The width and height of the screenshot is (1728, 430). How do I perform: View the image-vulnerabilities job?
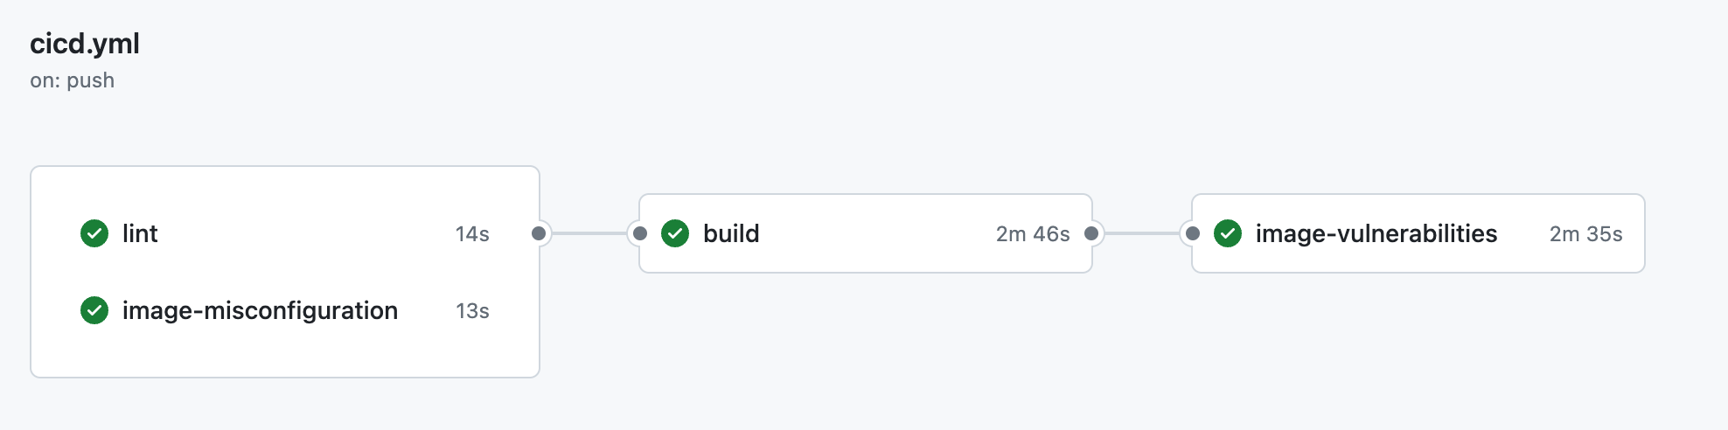(x=1376, y=233)
